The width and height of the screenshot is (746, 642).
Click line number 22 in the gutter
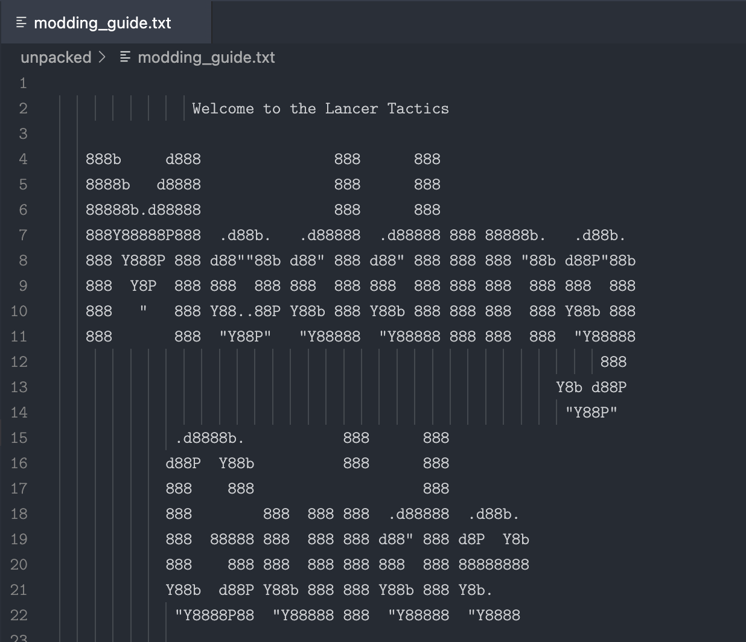click(19, 615)
